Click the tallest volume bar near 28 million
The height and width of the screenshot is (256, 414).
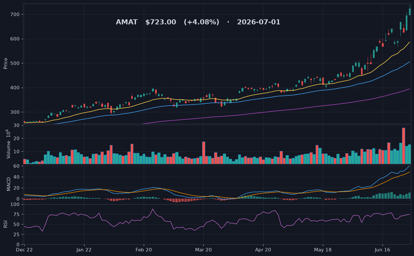[404, 146]
